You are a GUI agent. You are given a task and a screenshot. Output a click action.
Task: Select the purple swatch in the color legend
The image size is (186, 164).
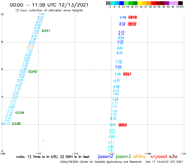167,3
